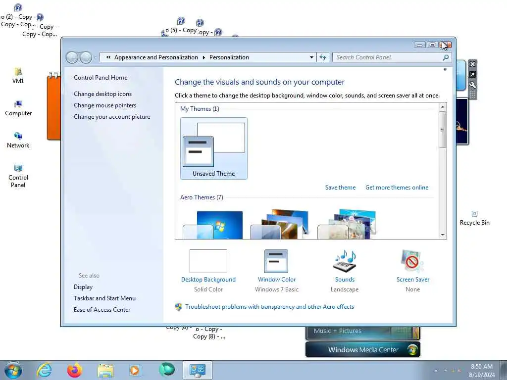
Task: Open gadget options wrench icon
Action: coord(472,85)
